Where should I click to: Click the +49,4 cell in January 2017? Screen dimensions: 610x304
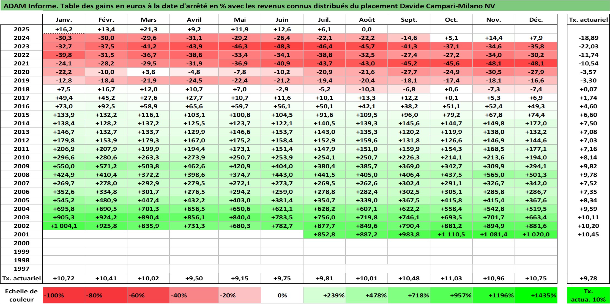(64, 98)
